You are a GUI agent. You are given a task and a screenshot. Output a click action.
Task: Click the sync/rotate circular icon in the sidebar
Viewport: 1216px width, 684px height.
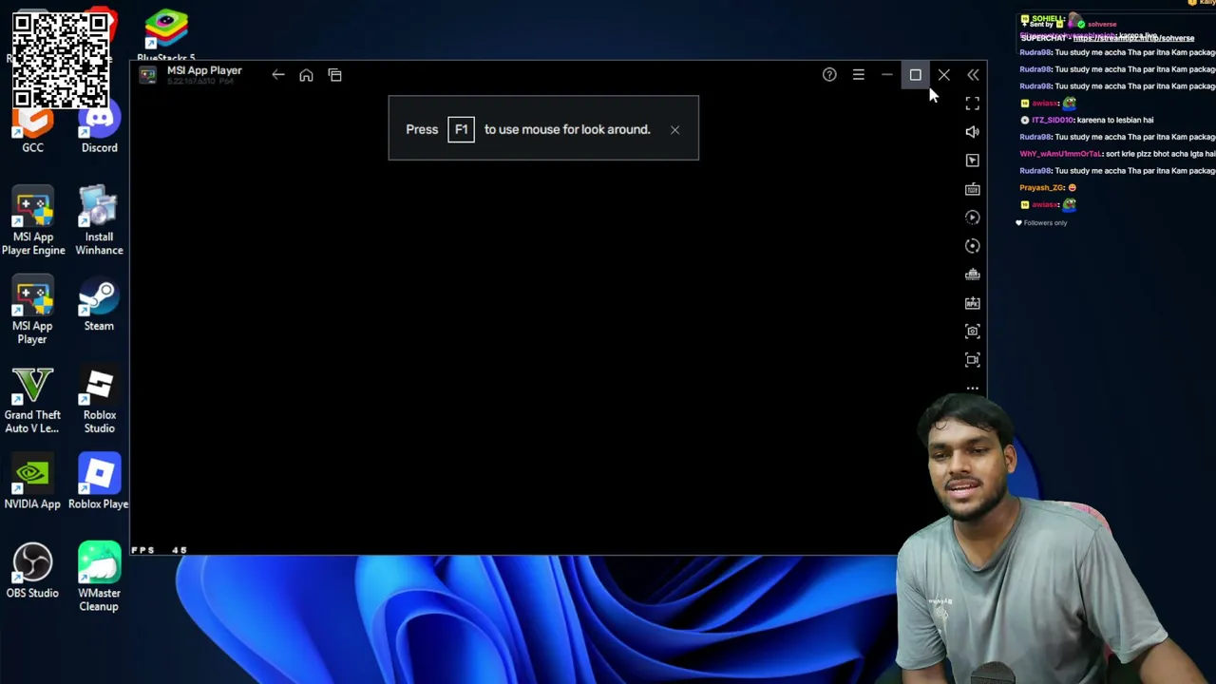point(972,246)
